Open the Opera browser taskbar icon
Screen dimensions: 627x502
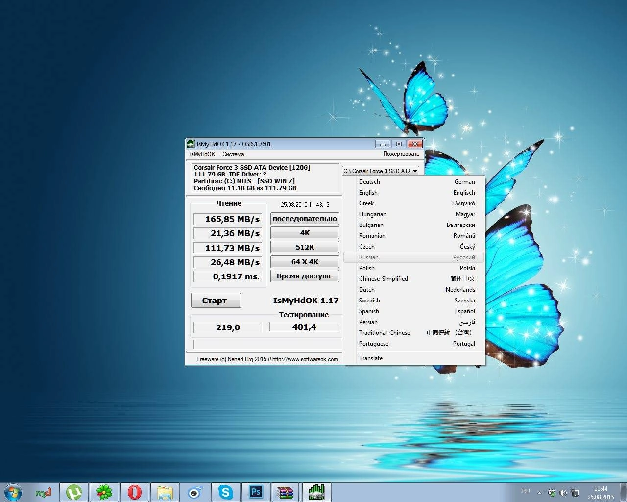[134, 492]
